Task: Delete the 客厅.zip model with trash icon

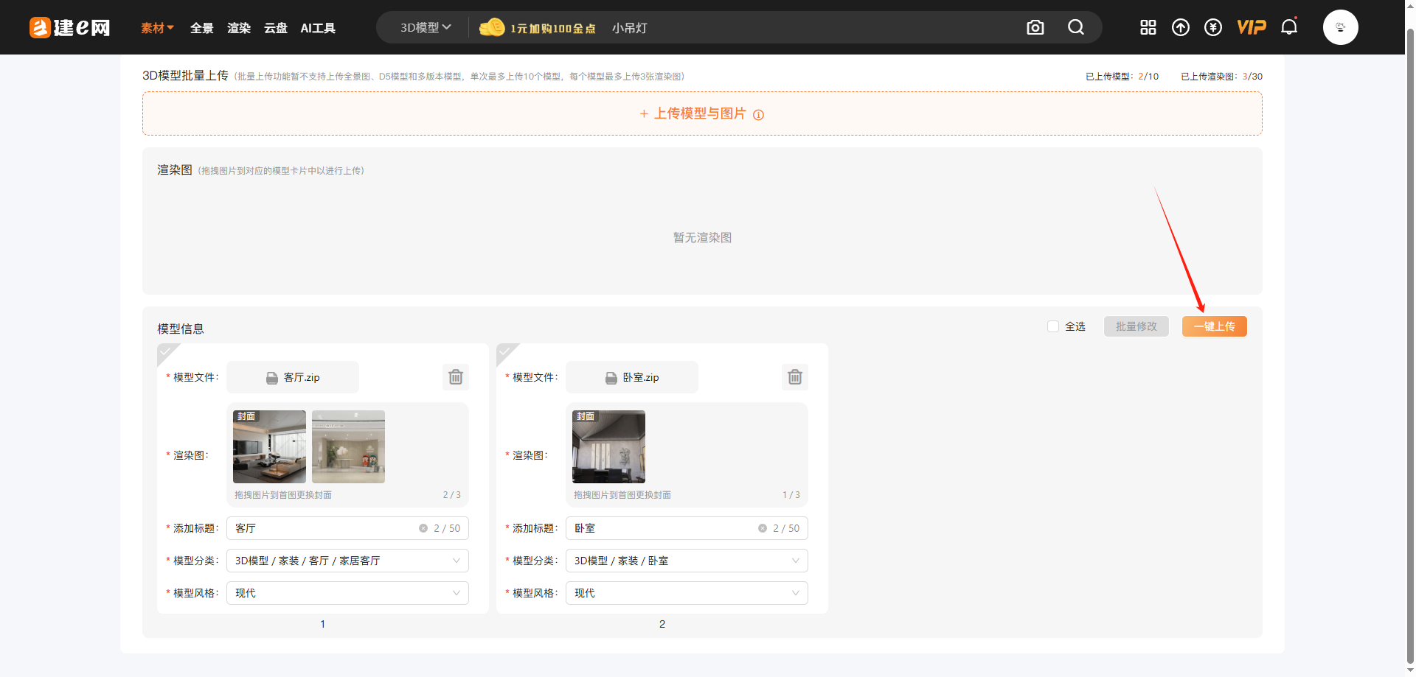Action: coord(456,377)
